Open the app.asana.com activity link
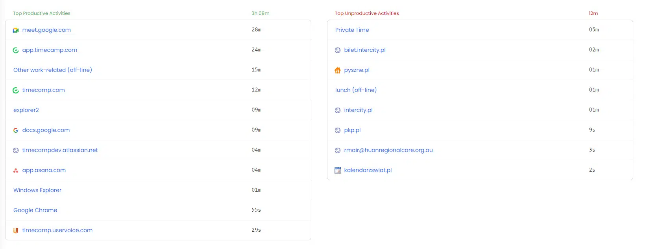Image resolution: width=645 pixels, height=249 pixels. (x=44, y=170)
